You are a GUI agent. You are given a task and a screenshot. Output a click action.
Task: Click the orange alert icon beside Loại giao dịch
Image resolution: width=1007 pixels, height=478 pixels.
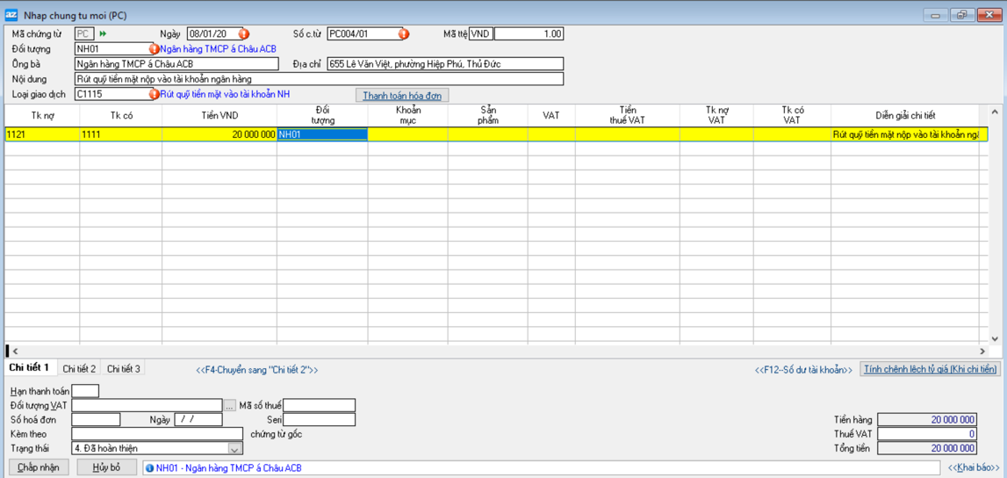click(154, 94)
